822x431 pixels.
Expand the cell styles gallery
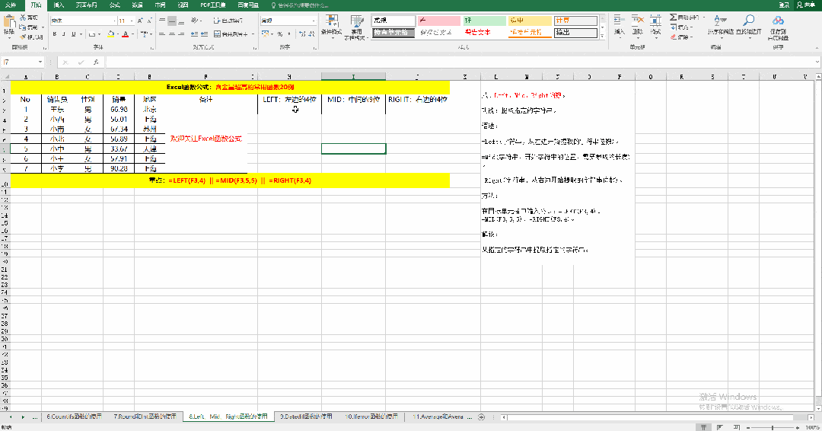602,37
